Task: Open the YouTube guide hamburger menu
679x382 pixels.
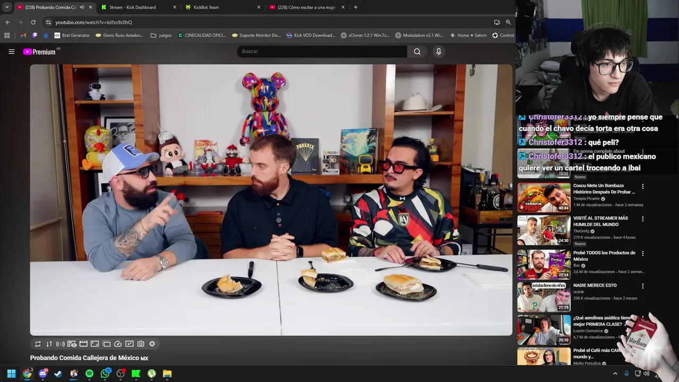Action: pyautogui.click(x=11, y=51)
